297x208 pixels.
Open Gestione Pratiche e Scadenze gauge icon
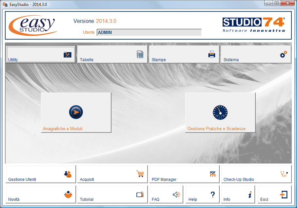coord(220,112)
